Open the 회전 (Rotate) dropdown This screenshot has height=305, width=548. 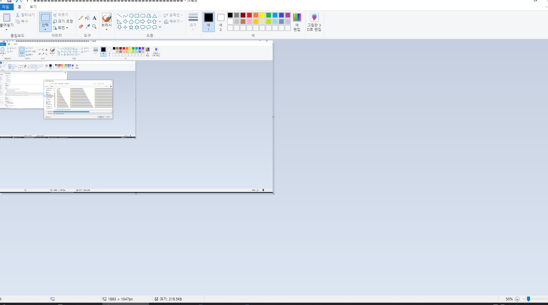[61, 28]
